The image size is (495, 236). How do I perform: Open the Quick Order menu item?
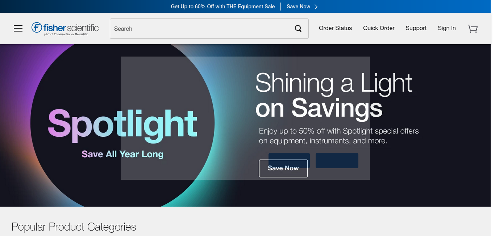(x=379, y=28)
